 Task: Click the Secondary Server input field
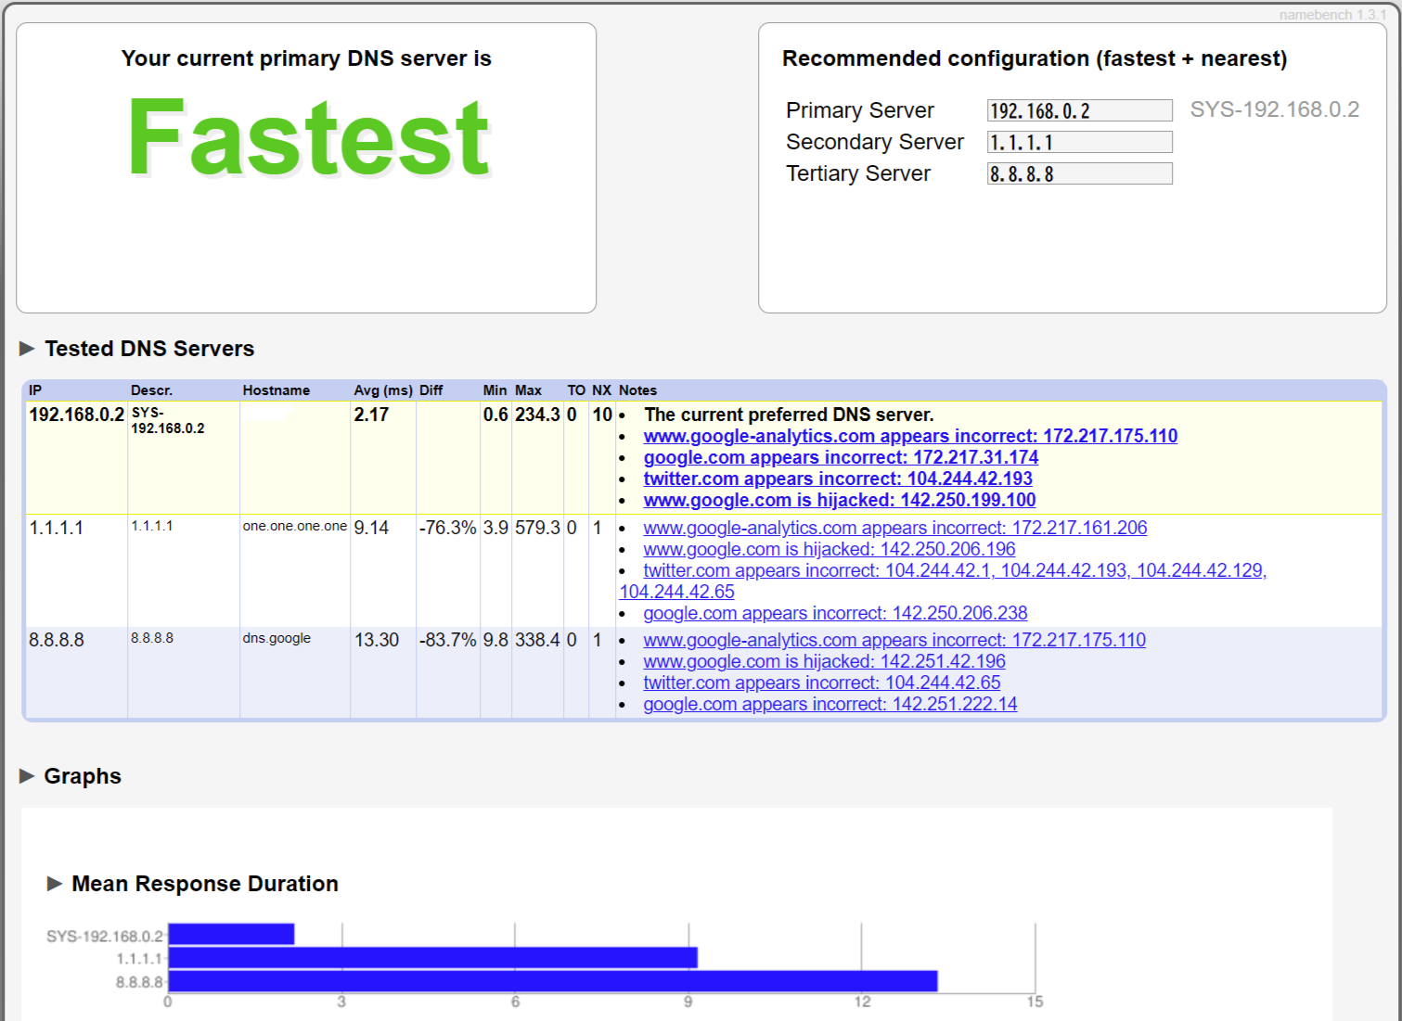[x=1078, y=143]
